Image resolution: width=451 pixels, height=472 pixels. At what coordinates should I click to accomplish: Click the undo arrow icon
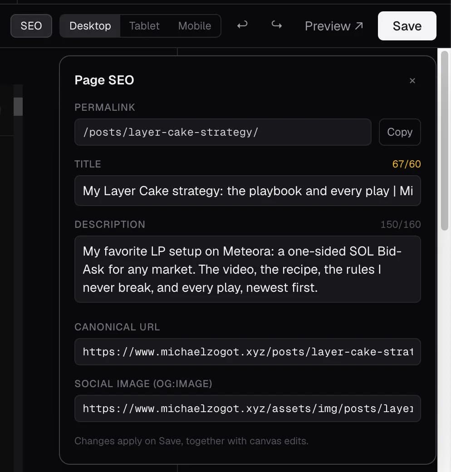point(242,25)
